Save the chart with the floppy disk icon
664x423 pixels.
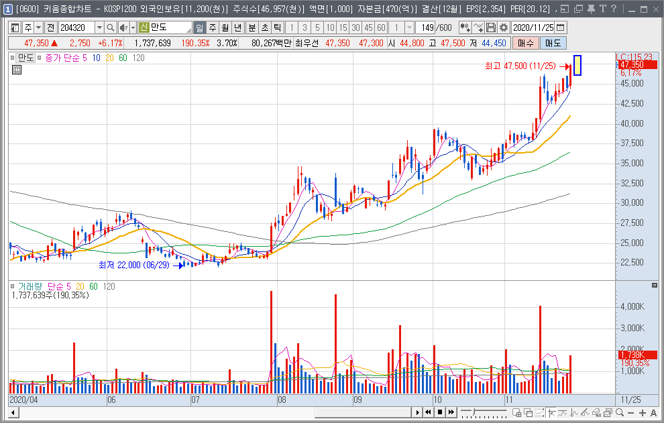[x=491, y=28]
